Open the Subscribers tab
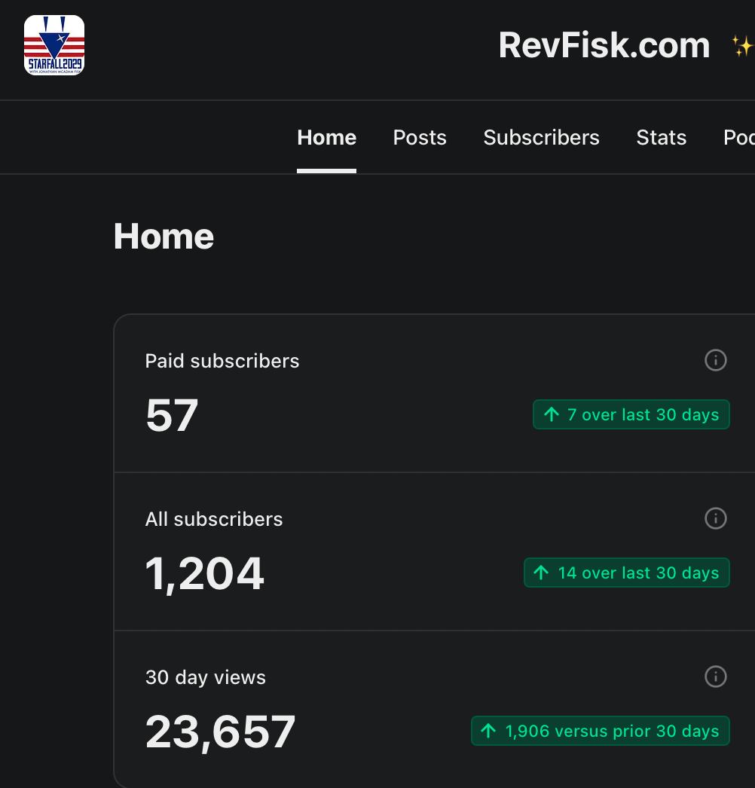755x788 pixels. pos(541,138)
